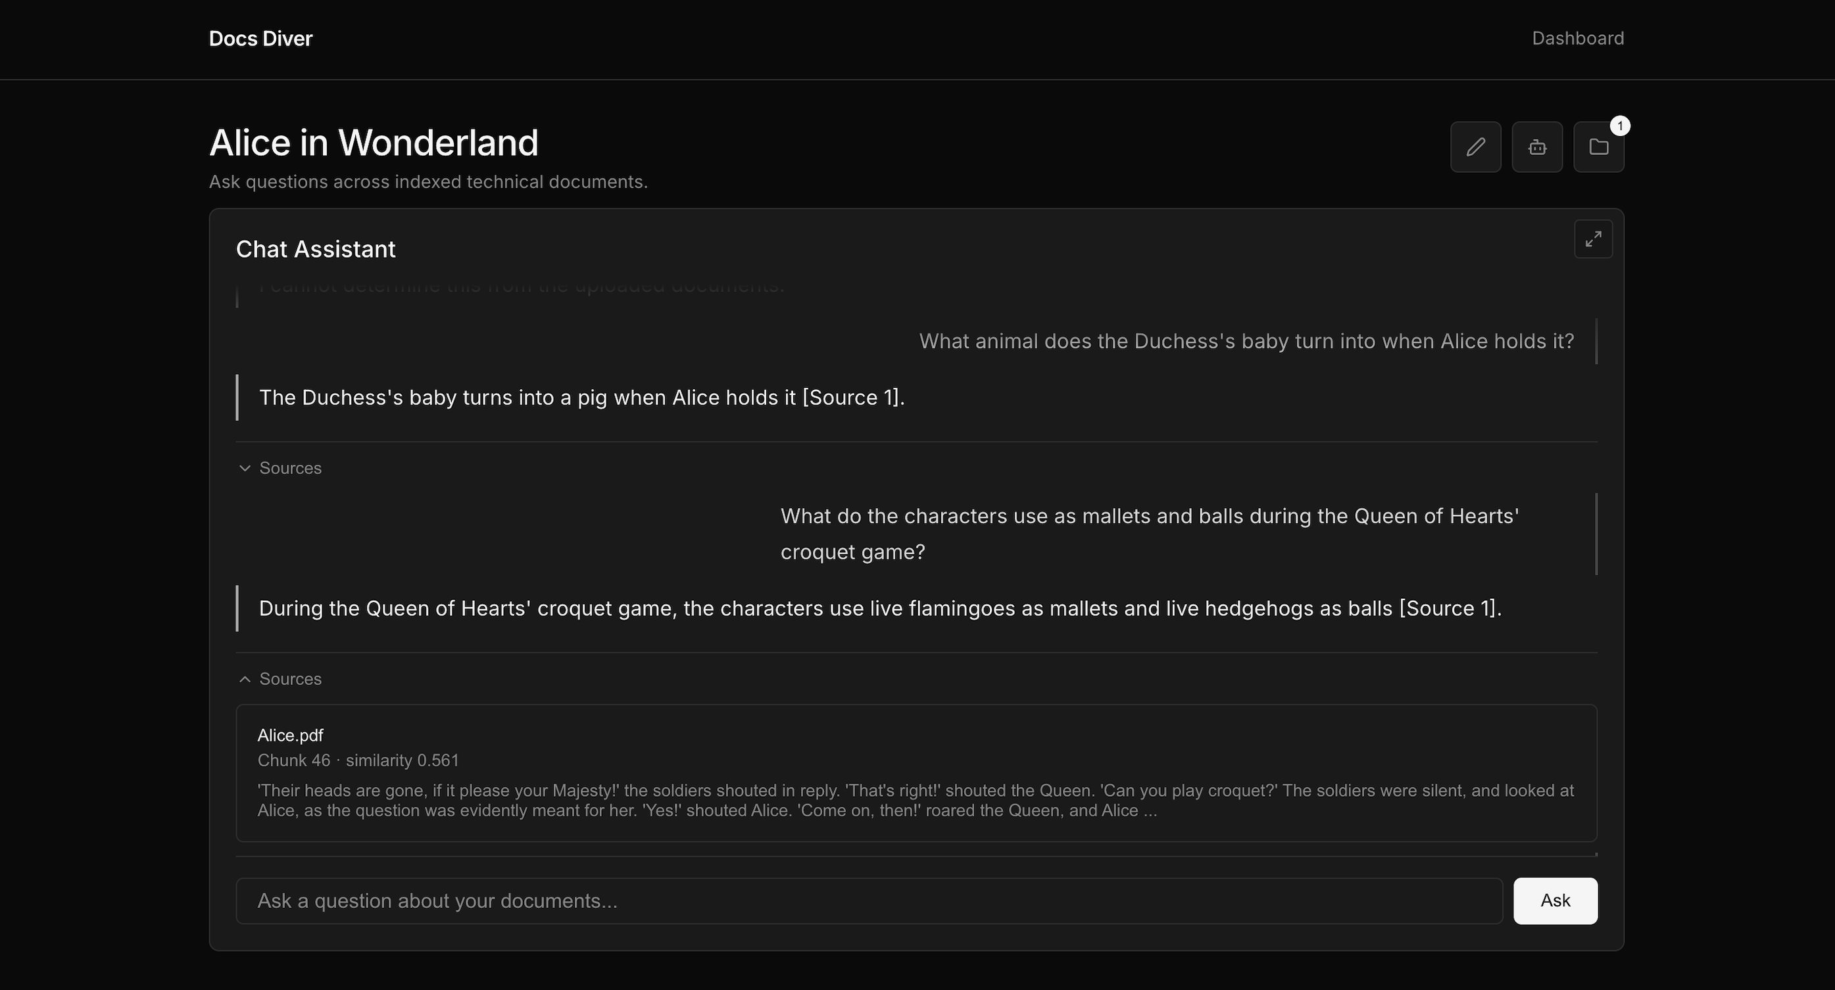
Task: Click the Chunk 46 similarity 0.561 text
Action: [x=358, y=760]
